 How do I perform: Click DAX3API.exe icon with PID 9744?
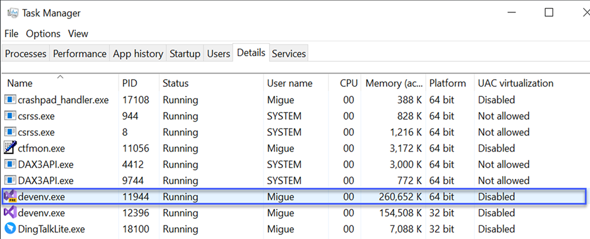(10, 181)
